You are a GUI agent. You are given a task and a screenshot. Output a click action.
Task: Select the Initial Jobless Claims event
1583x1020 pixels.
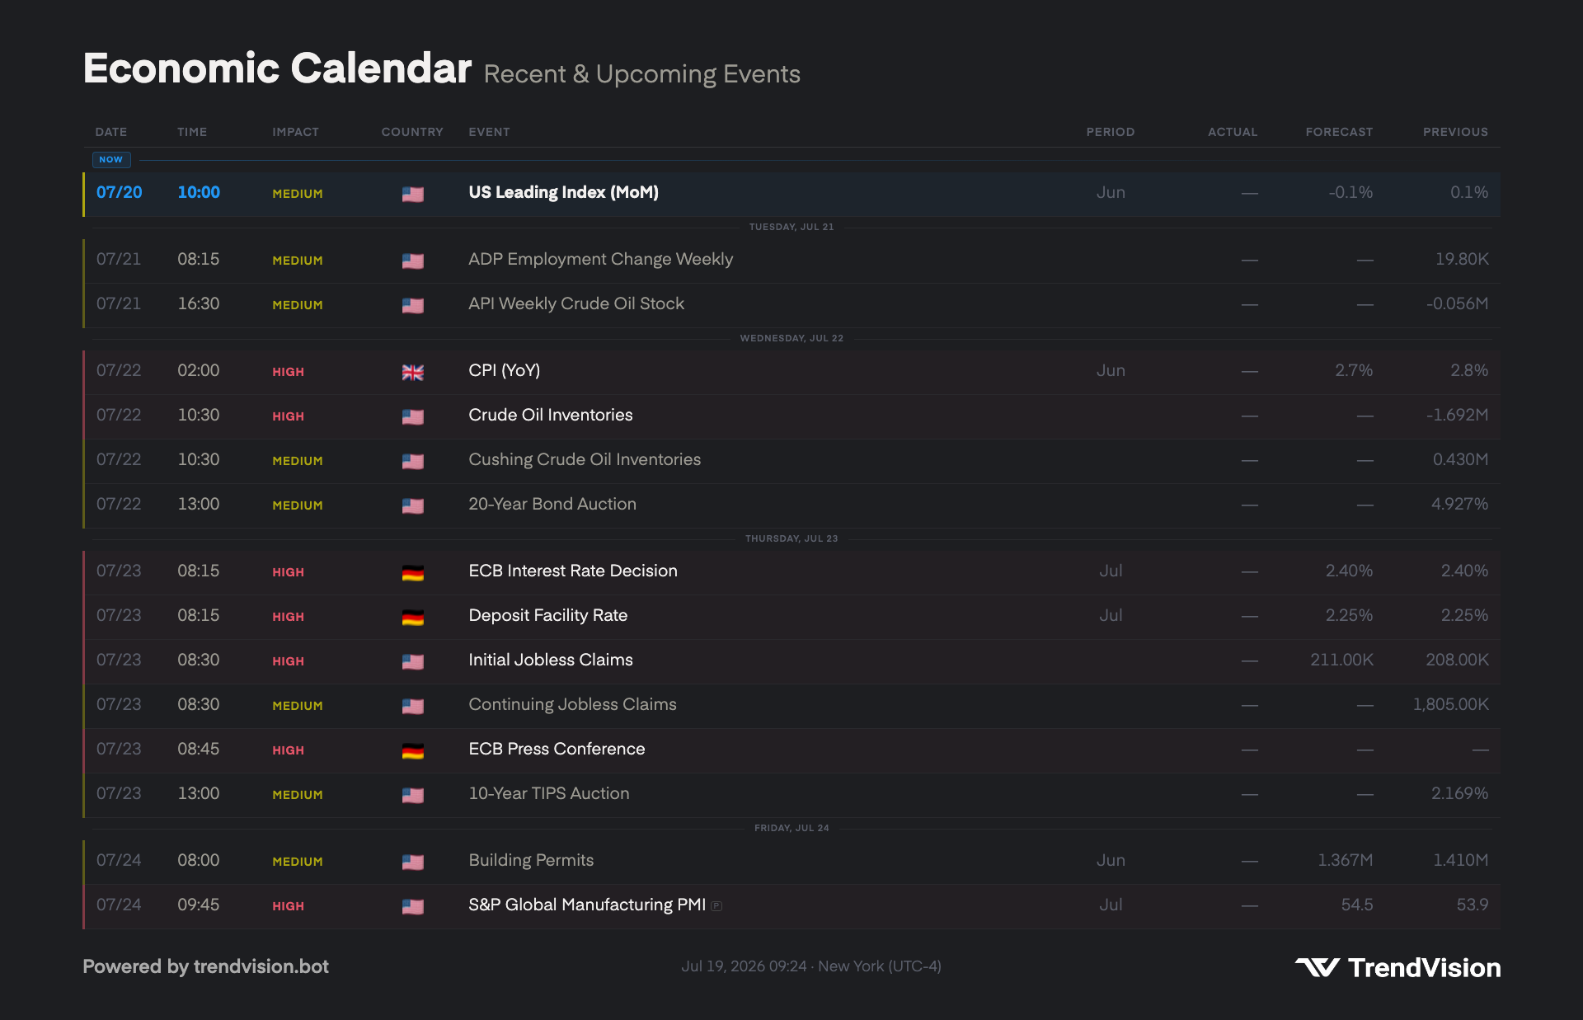click(551, 660)
